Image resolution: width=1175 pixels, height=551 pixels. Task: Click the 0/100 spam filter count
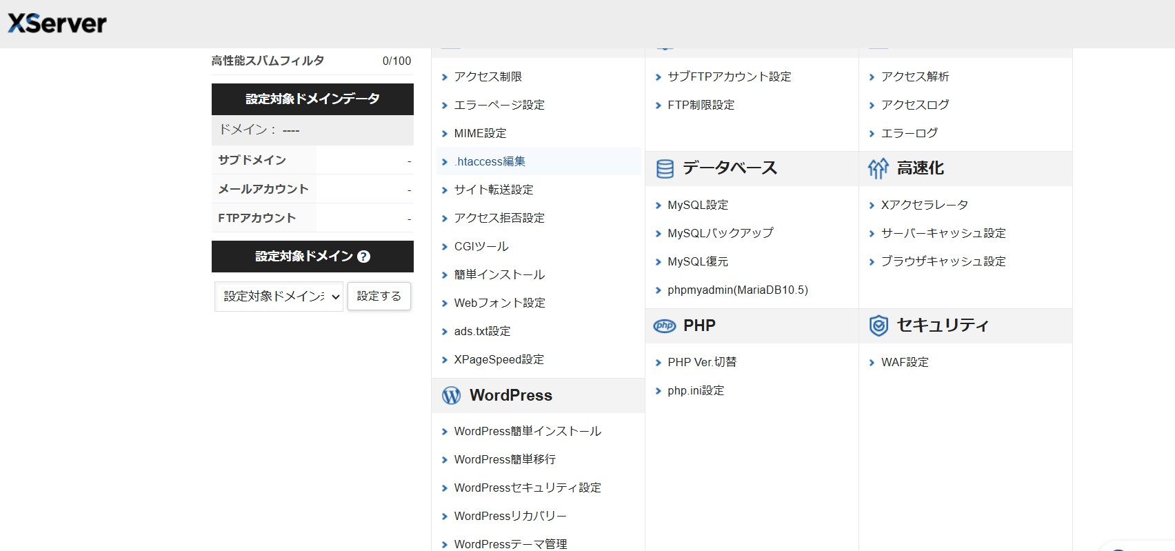[x=396, y=61]
